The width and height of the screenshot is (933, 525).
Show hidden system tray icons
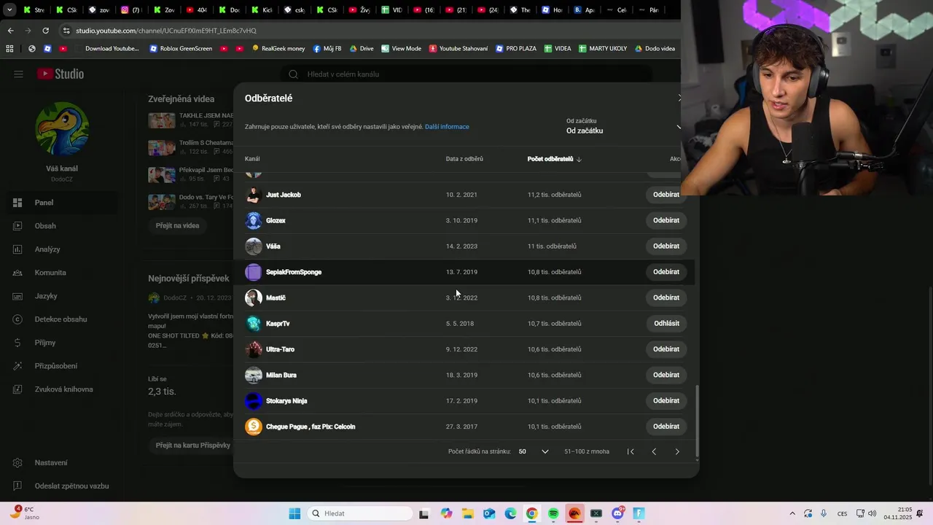(x=792, y=513)
